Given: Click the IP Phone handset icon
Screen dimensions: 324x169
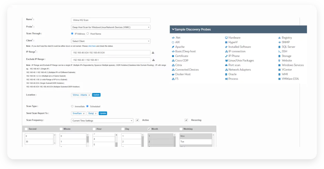Looking at the screenshot, I should tap(226, 56).
